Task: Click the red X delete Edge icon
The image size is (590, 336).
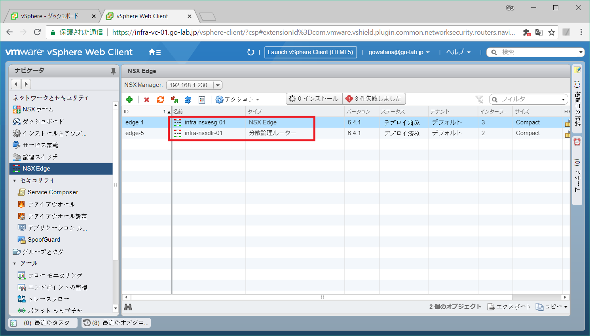Action: (147, 99)
